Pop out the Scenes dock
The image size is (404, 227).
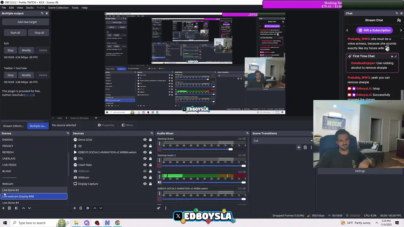68,133
